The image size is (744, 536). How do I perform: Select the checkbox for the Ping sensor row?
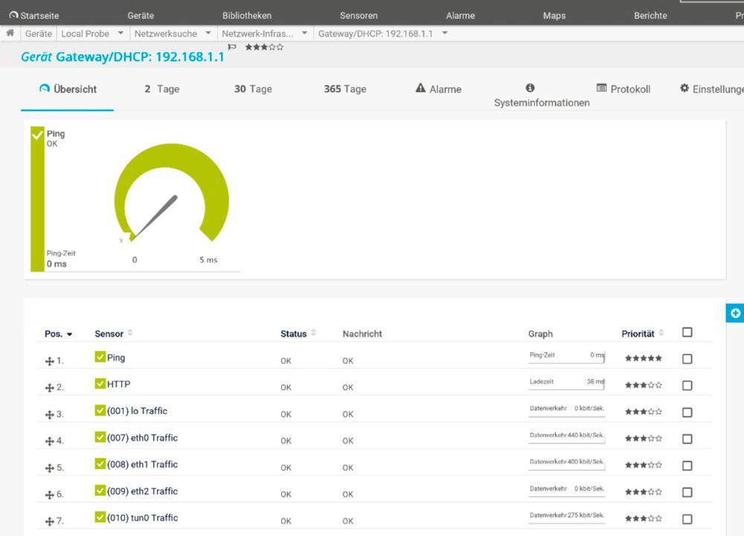tap(687, 358)
